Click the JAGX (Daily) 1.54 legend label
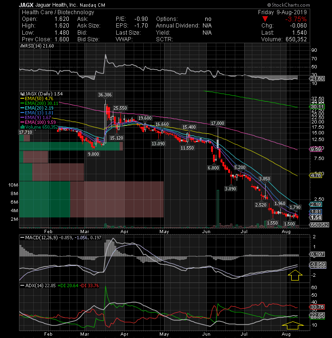The width and height of the screenshot is (332, 338). coord(41,94)
